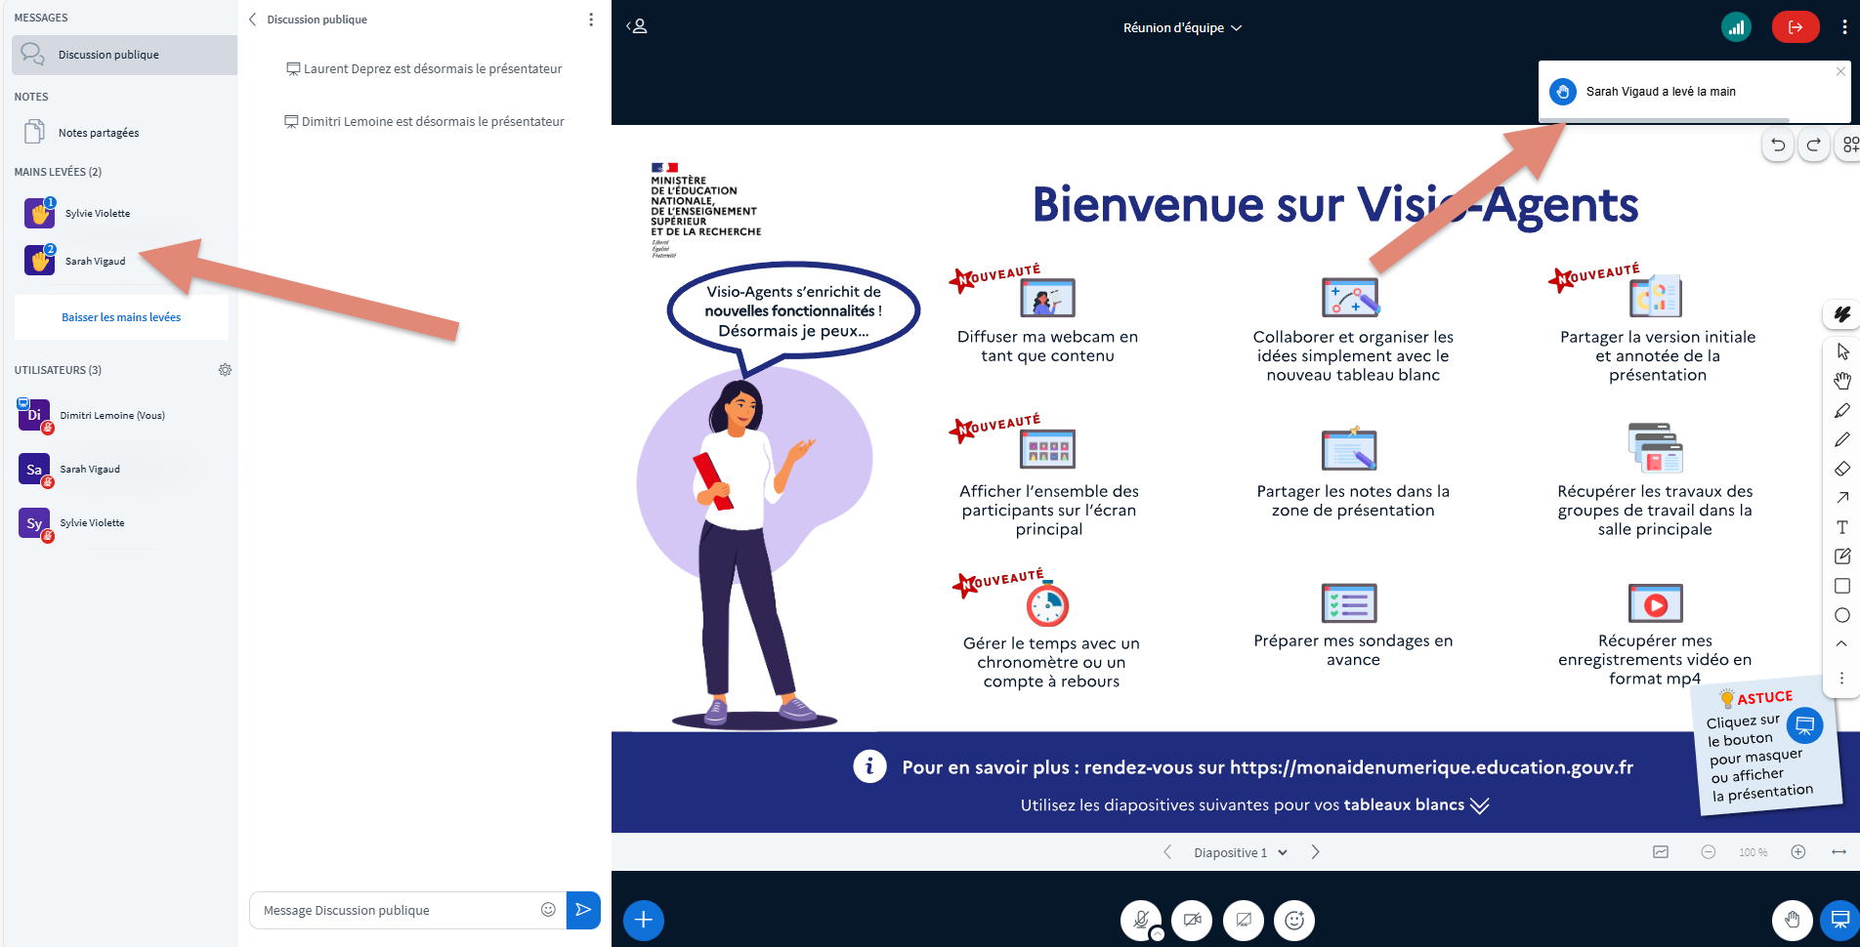
Task: Expand more shapes in whiteboard toolbar
Action: (1842, 643)
